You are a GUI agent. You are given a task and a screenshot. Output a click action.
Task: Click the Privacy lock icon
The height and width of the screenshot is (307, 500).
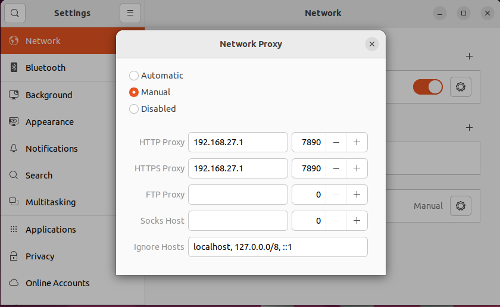14,256
